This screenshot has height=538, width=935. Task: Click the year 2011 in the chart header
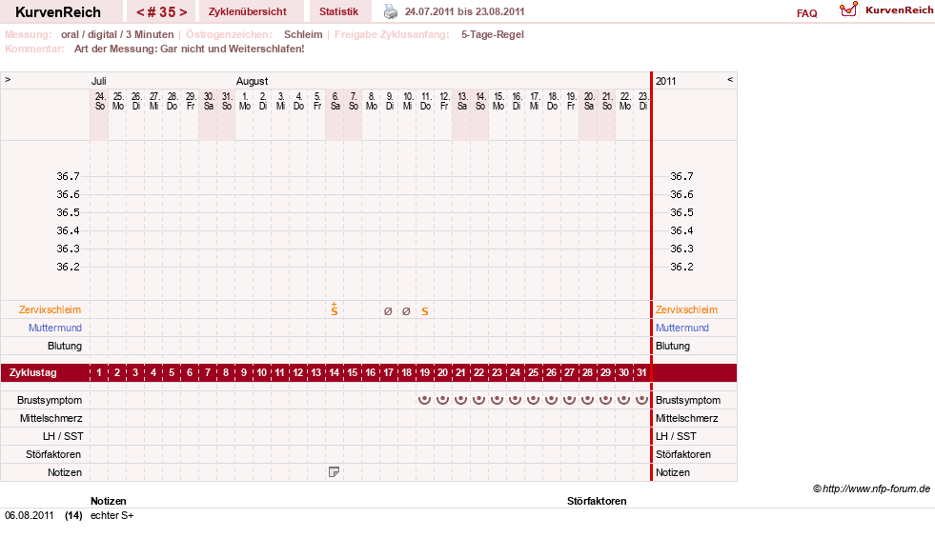(x=665, y=81)
